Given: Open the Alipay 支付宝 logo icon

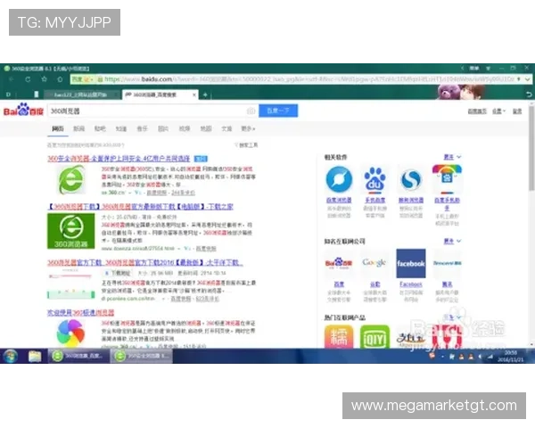Looking at the screenshot, I should (x=411, y=338).
